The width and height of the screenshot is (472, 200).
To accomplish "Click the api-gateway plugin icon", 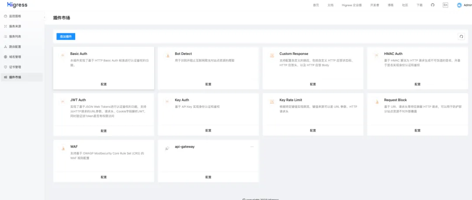I will tap(167, 149).
